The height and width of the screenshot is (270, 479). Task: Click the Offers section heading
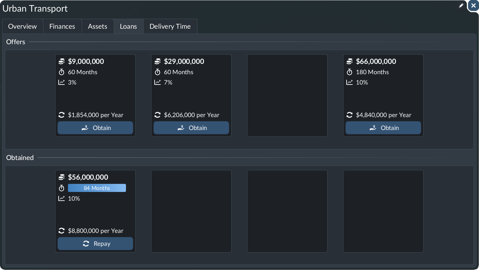coord(16,42)
